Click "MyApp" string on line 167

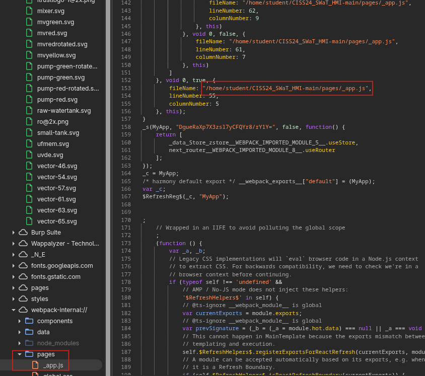pos(210,196)
